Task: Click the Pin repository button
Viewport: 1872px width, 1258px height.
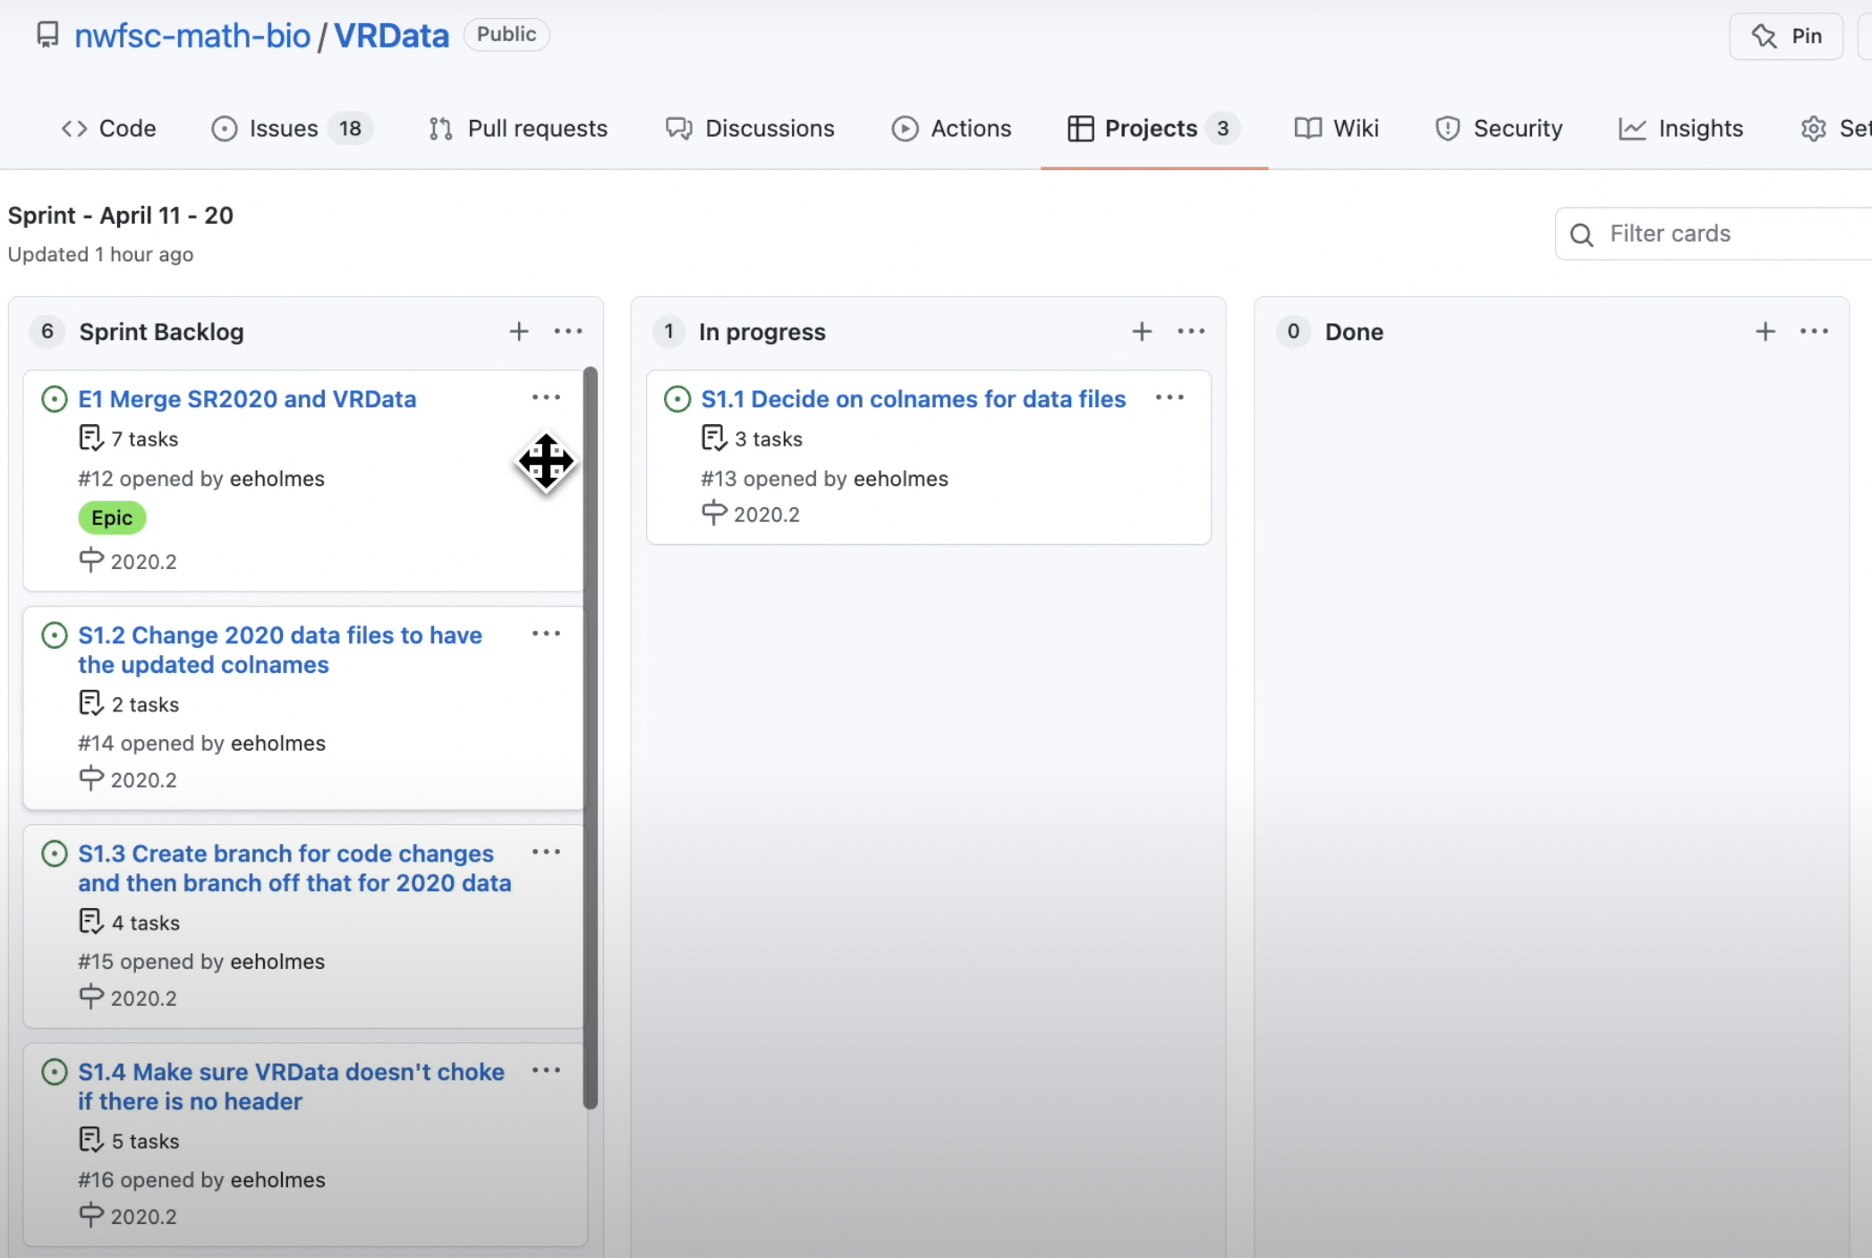Action: pyautogui.click(x=1786, y=36)
